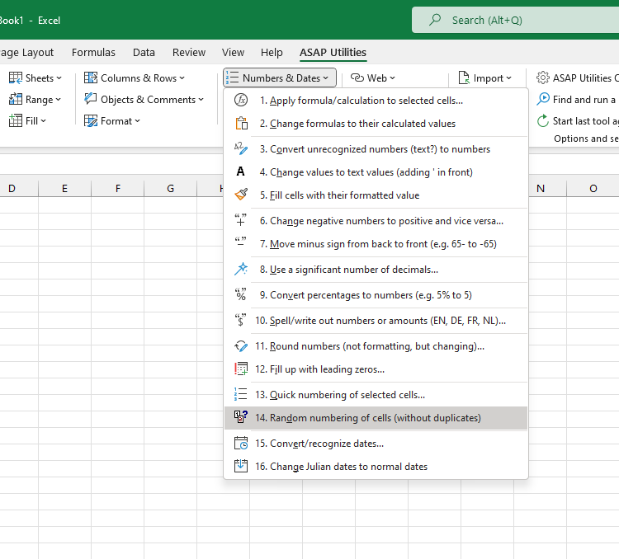Viewport: 619px width, 559px height.
Task: Choose Change values to text values
Action: pyautogui.click(x=376, y=171)
